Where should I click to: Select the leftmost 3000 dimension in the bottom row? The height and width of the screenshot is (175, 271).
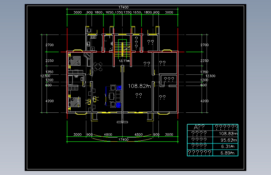point(78,135)
